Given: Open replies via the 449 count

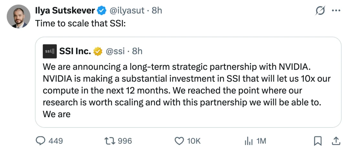Looking at the screenshot, I should click(56, 141).
